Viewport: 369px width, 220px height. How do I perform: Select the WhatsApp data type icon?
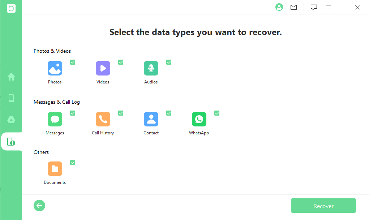199,119
